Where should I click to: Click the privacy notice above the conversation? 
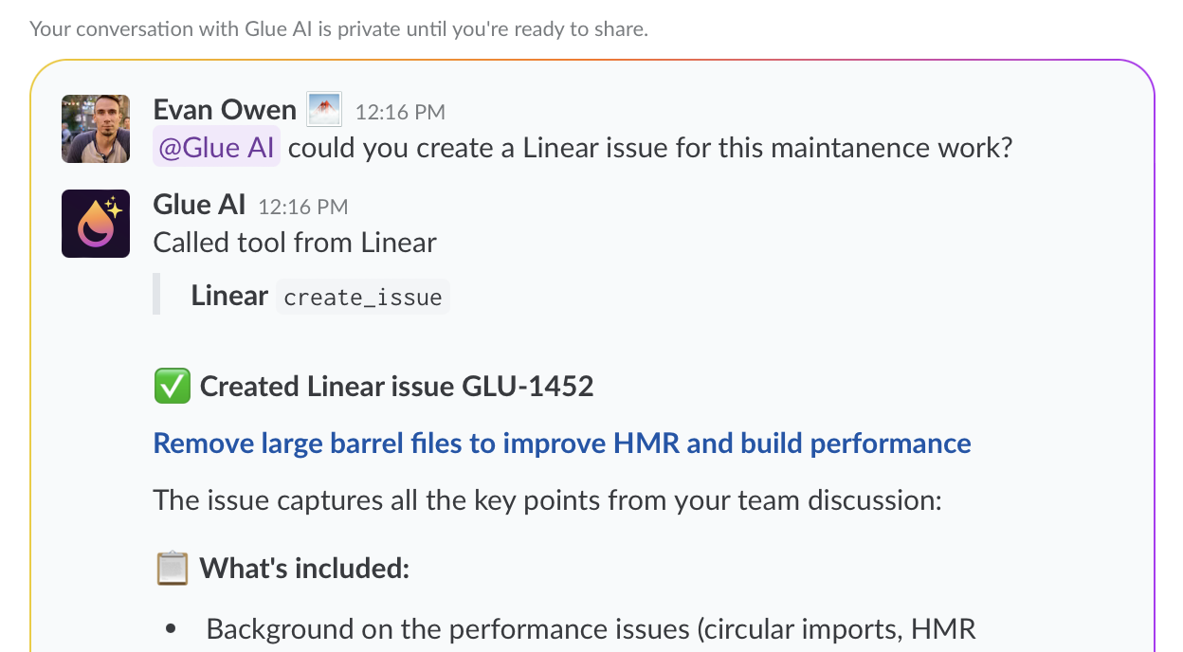click(337, 28)
